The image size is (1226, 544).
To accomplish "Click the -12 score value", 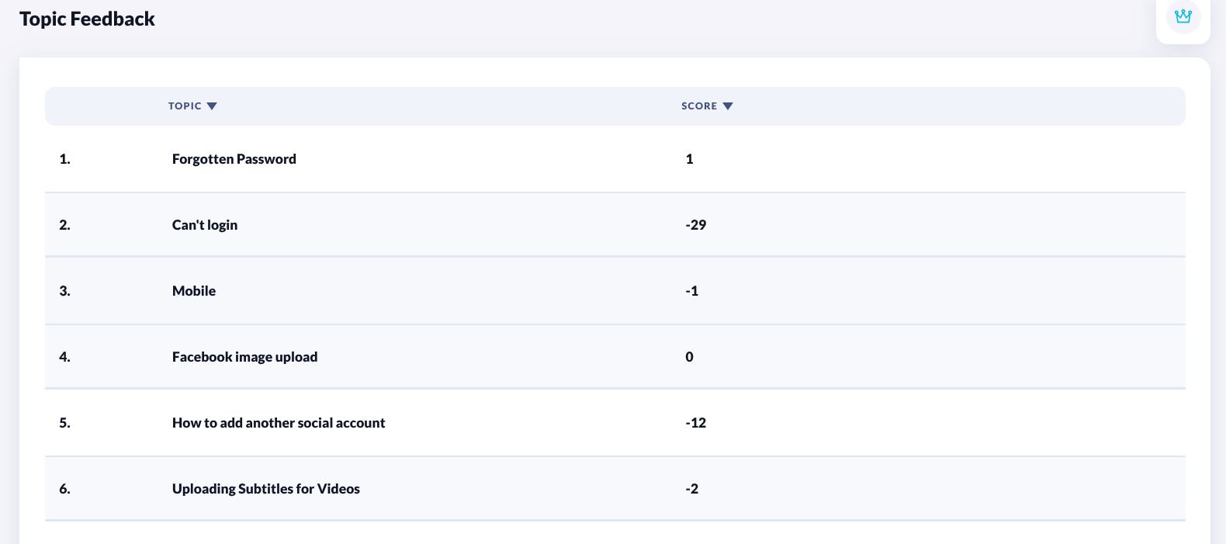I will coord(695,423).
